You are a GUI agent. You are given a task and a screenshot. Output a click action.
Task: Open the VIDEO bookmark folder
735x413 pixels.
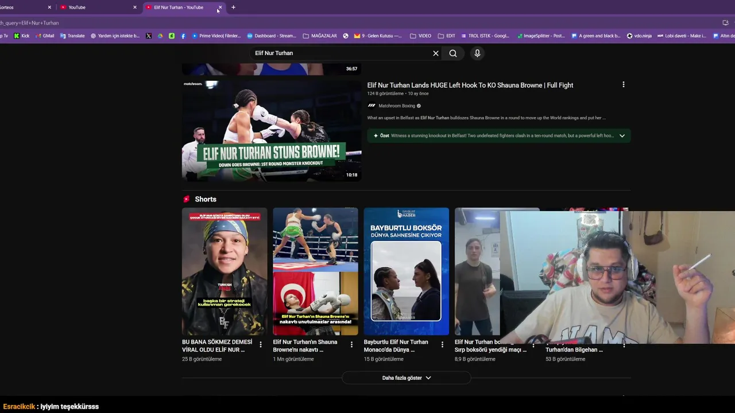(x=420, y=36)
